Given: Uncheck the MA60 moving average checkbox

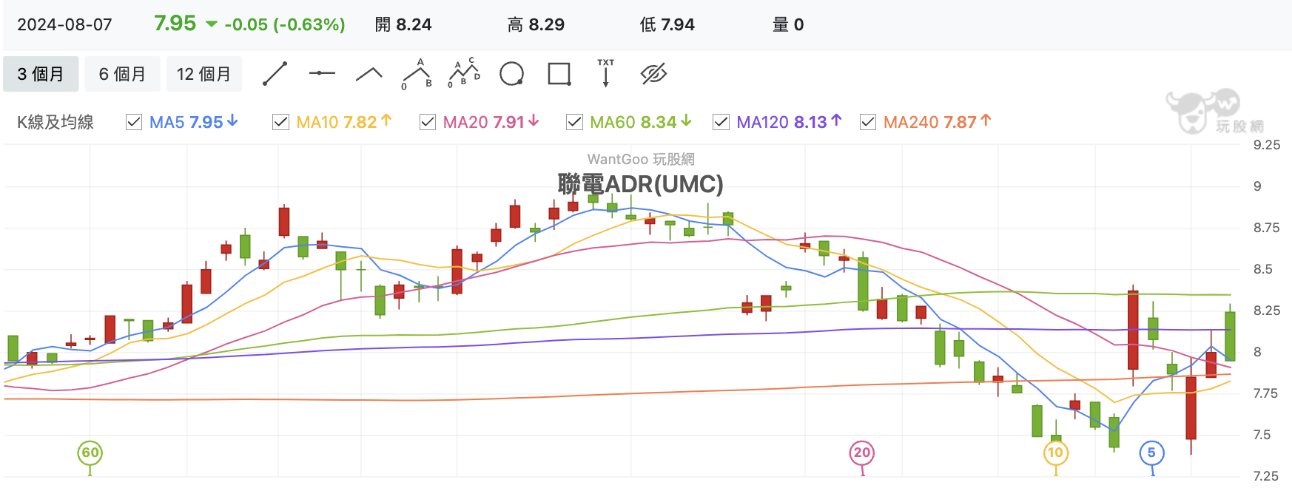Looking at the screenshot, I should tap(574, 122).
